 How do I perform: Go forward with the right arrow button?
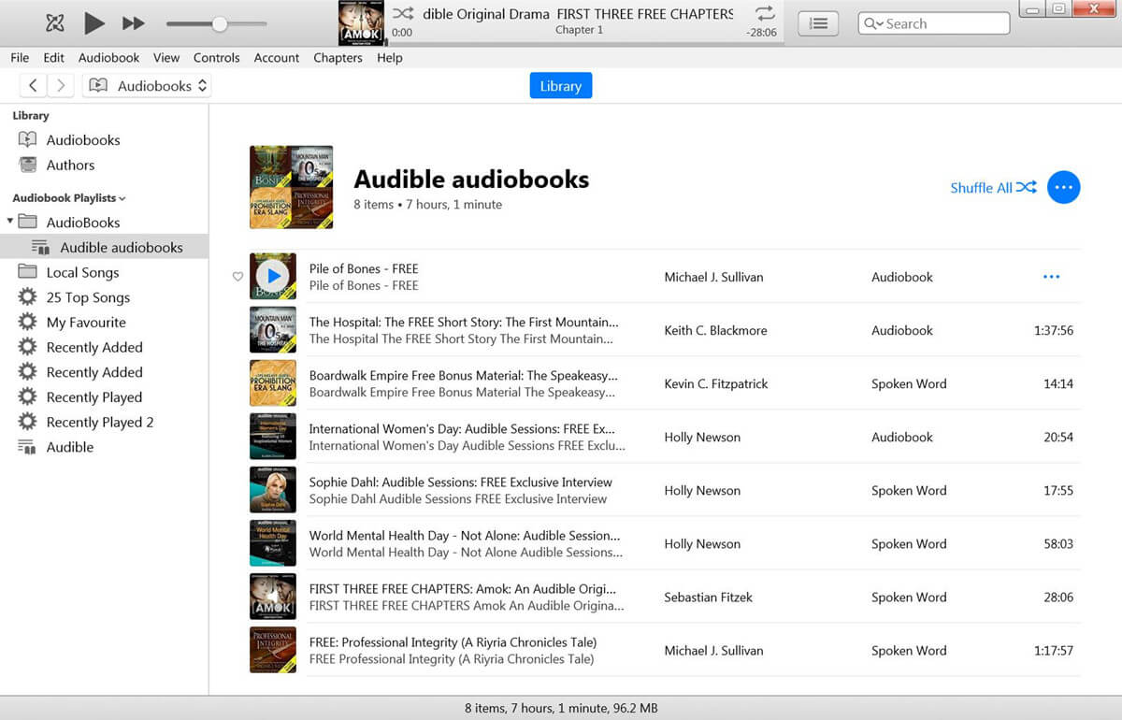[x=61, y=86]
